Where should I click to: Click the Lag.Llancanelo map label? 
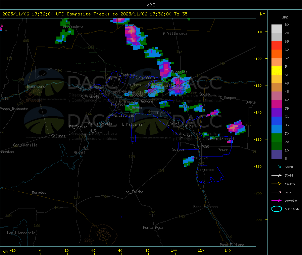21,233
